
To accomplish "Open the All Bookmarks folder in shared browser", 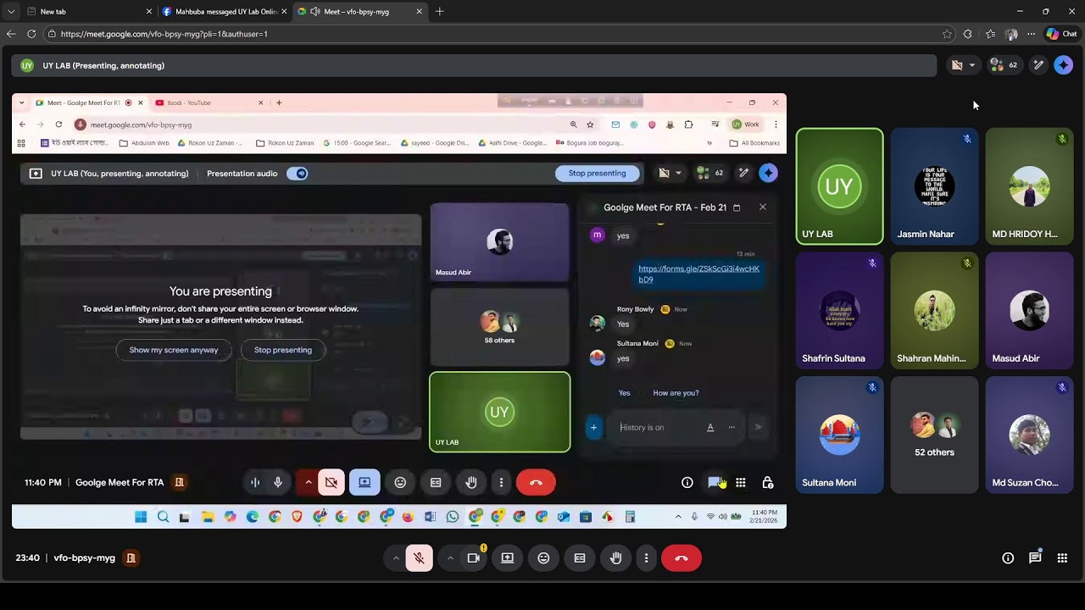I will click(754, 143).
